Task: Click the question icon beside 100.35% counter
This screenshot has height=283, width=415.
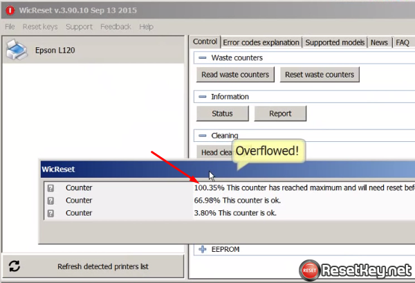Action: 50,188
